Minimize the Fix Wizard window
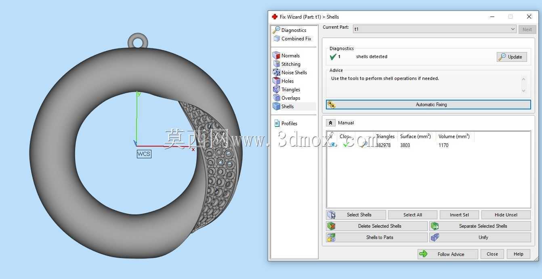 (x=492, y=17)
